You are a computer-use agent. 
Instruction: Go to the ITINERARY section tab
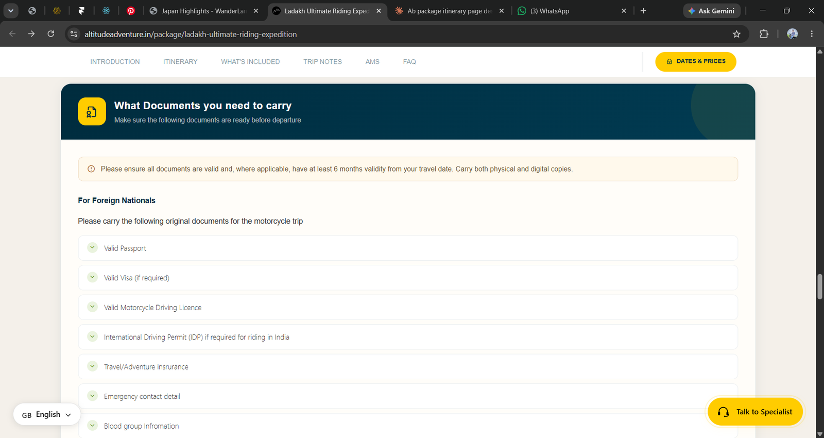tap(180, 62)
